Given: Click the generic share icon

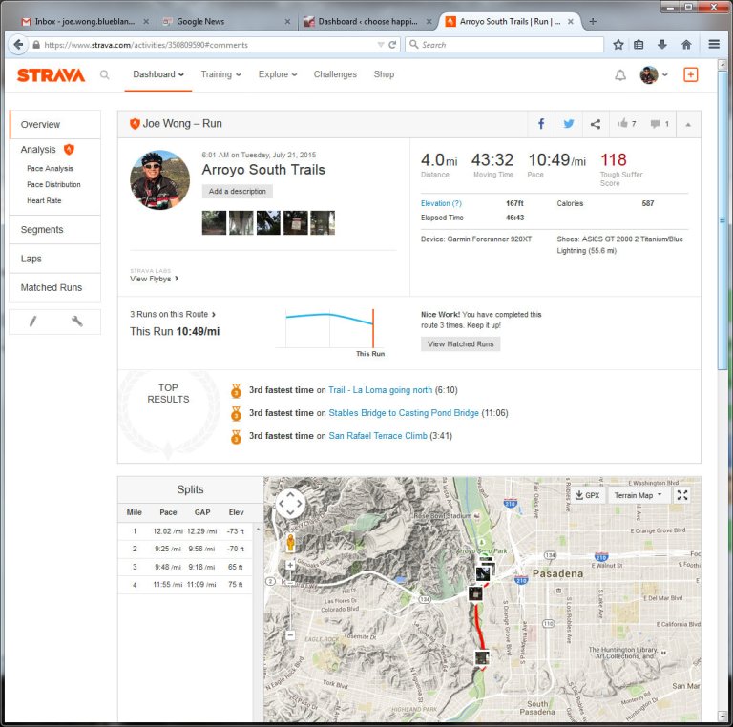Looking at the screenshot, I should click(596, 124).
